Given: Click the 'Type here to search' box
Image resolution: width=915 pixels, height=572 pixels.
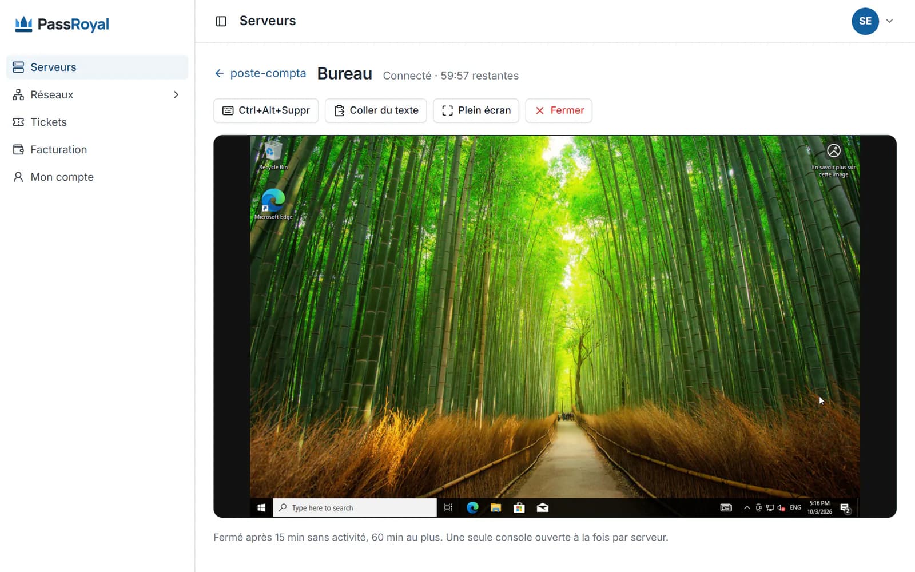Looking at the screenshot, I should pos(355,507).
